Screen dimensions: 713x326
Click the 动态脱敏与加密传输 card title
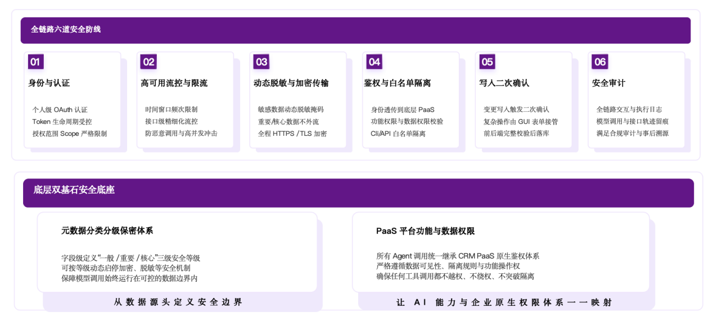(x=291, y=83)
